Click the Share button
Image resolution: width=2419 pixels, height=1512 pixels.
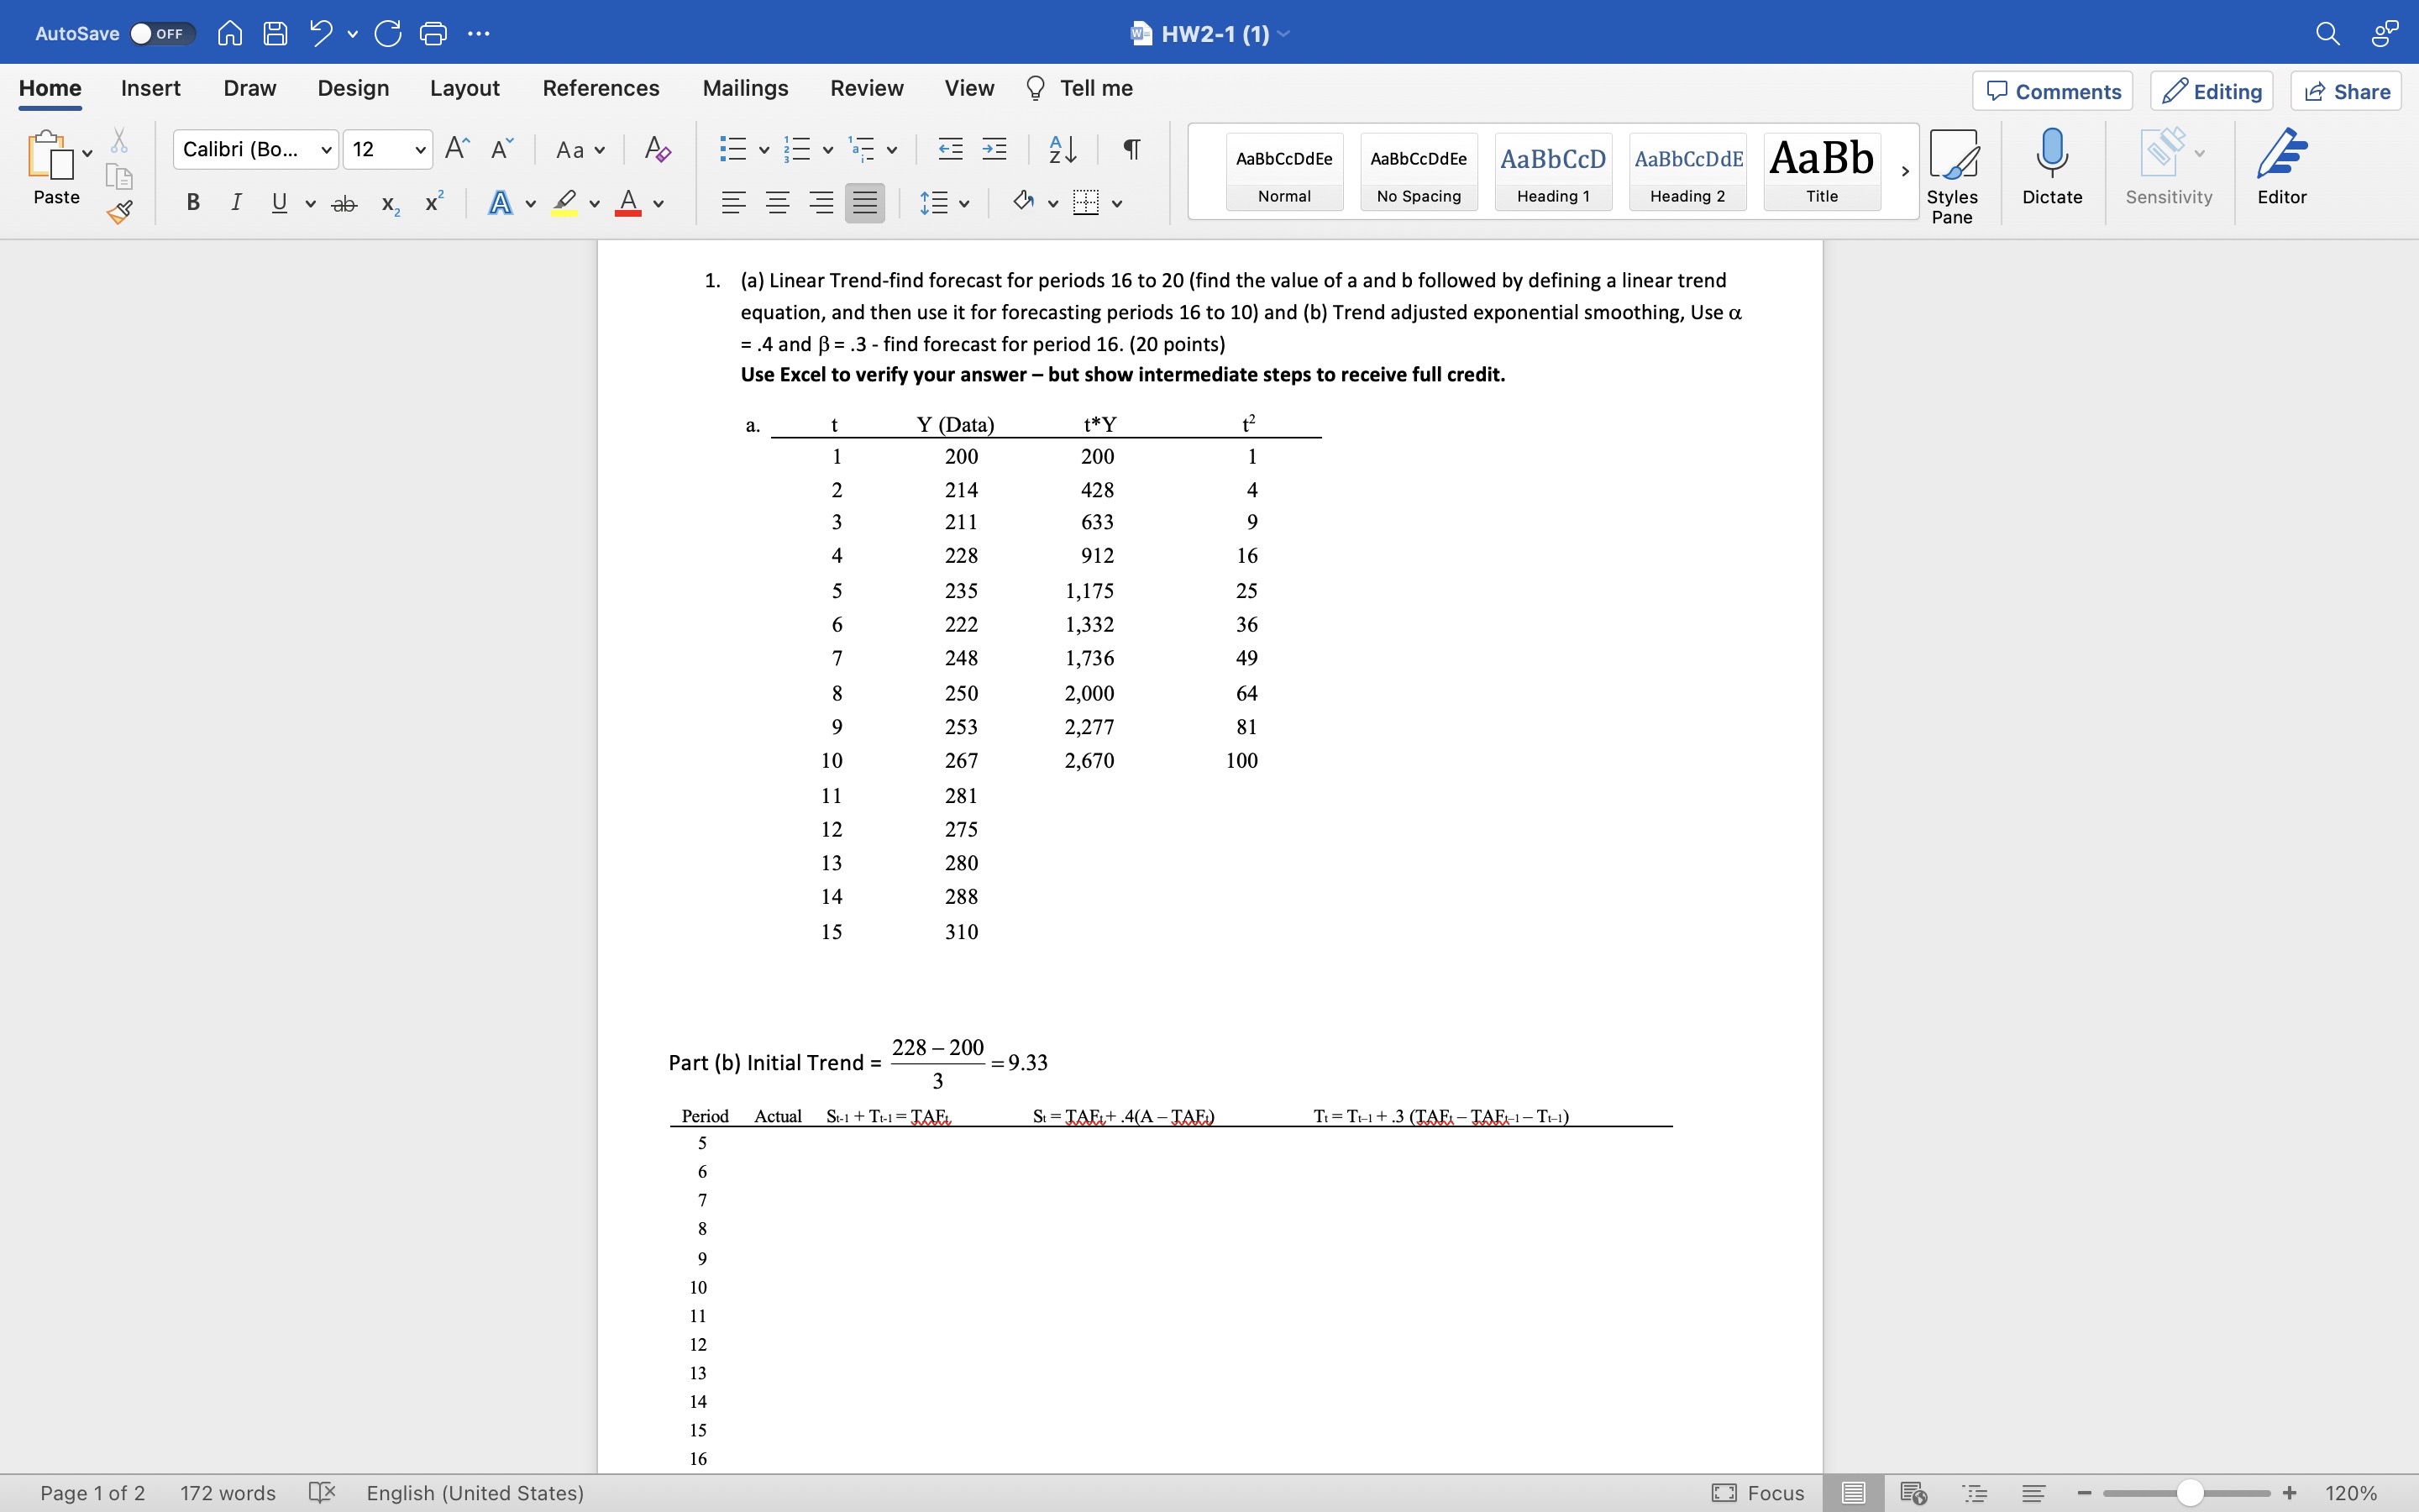pyautogui.click(x=2346, y=91)
